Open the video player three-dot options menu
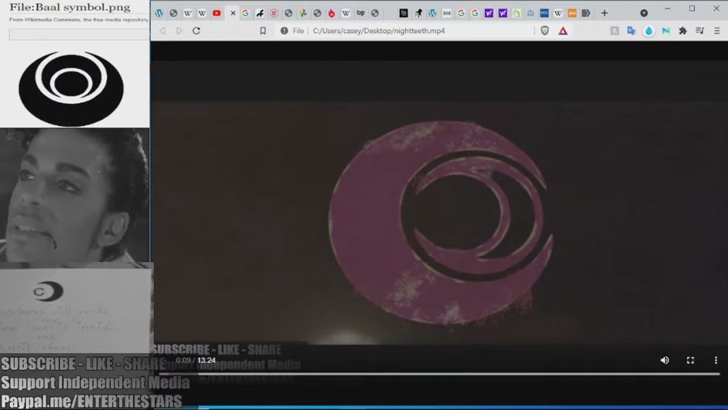Screen dimensions: 728x410 [715, 360]
